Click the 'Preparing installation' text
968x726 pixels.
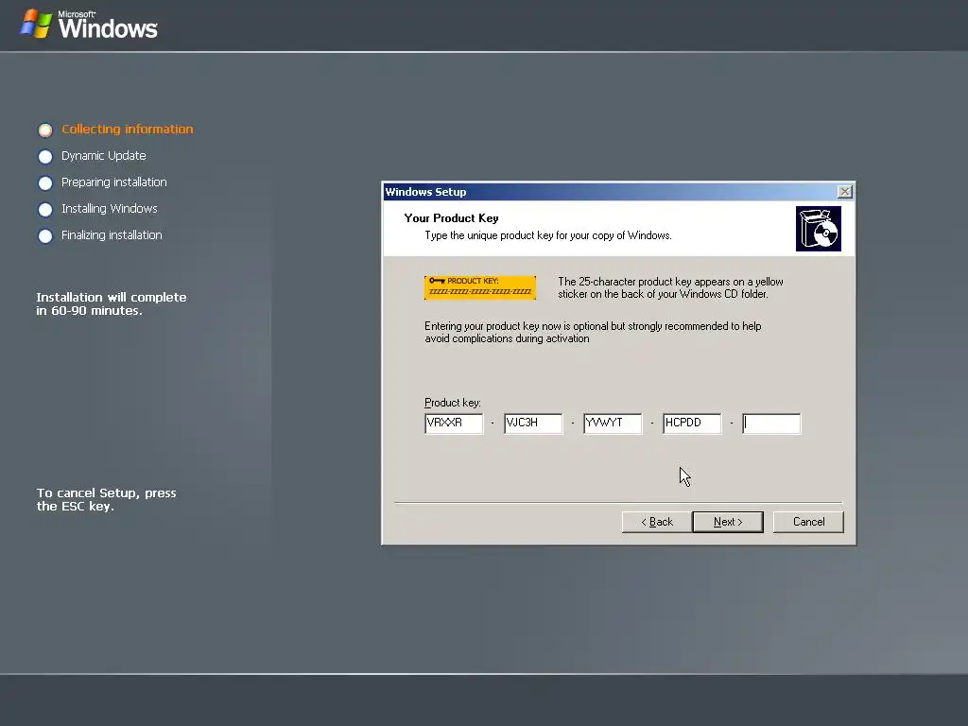114,182
